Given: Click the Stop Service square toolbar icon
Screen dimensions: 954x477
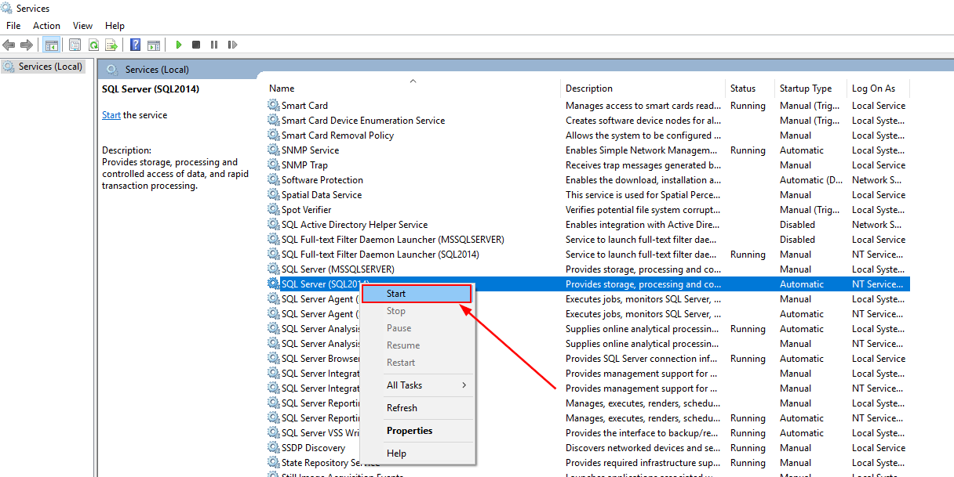Looking at the screenshot, I should (x=196, y=45).
